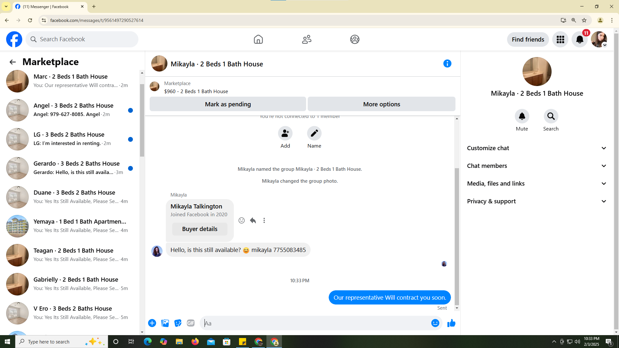The height and width of the screenshot is (348, 619).
Task: Reload the browser page
Action: (x=30, y=20)
